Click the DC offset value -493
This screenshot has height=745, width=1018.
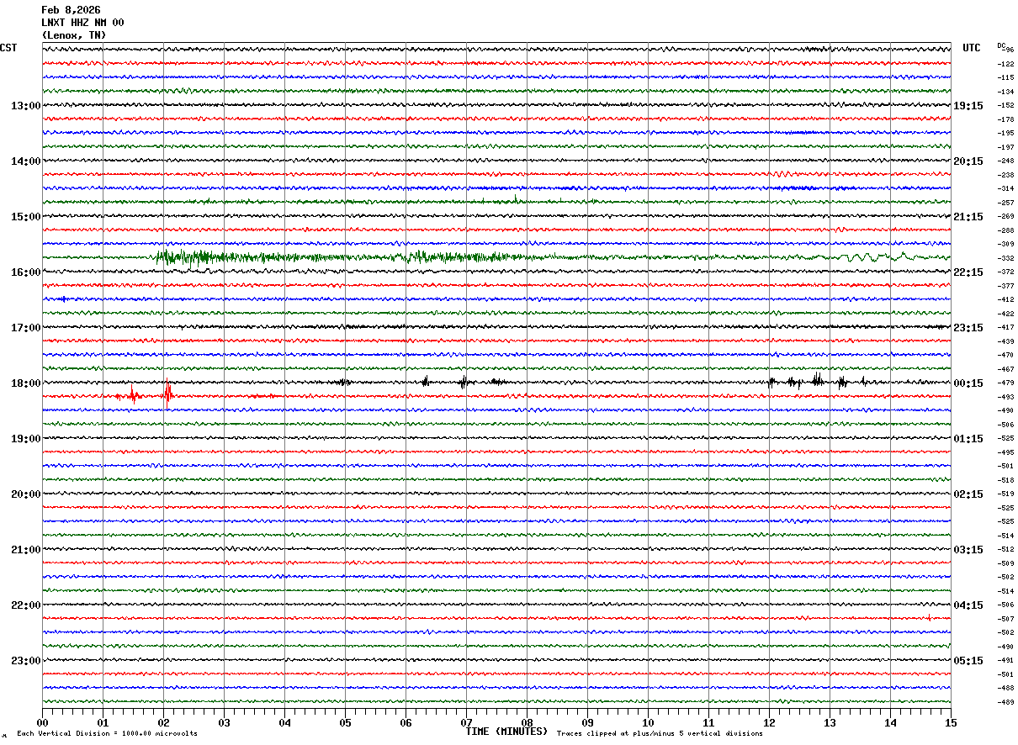1005,397
